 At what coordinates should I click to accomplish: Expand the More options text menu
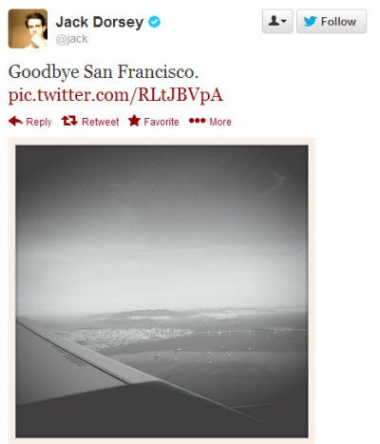[x=220, y=122]
